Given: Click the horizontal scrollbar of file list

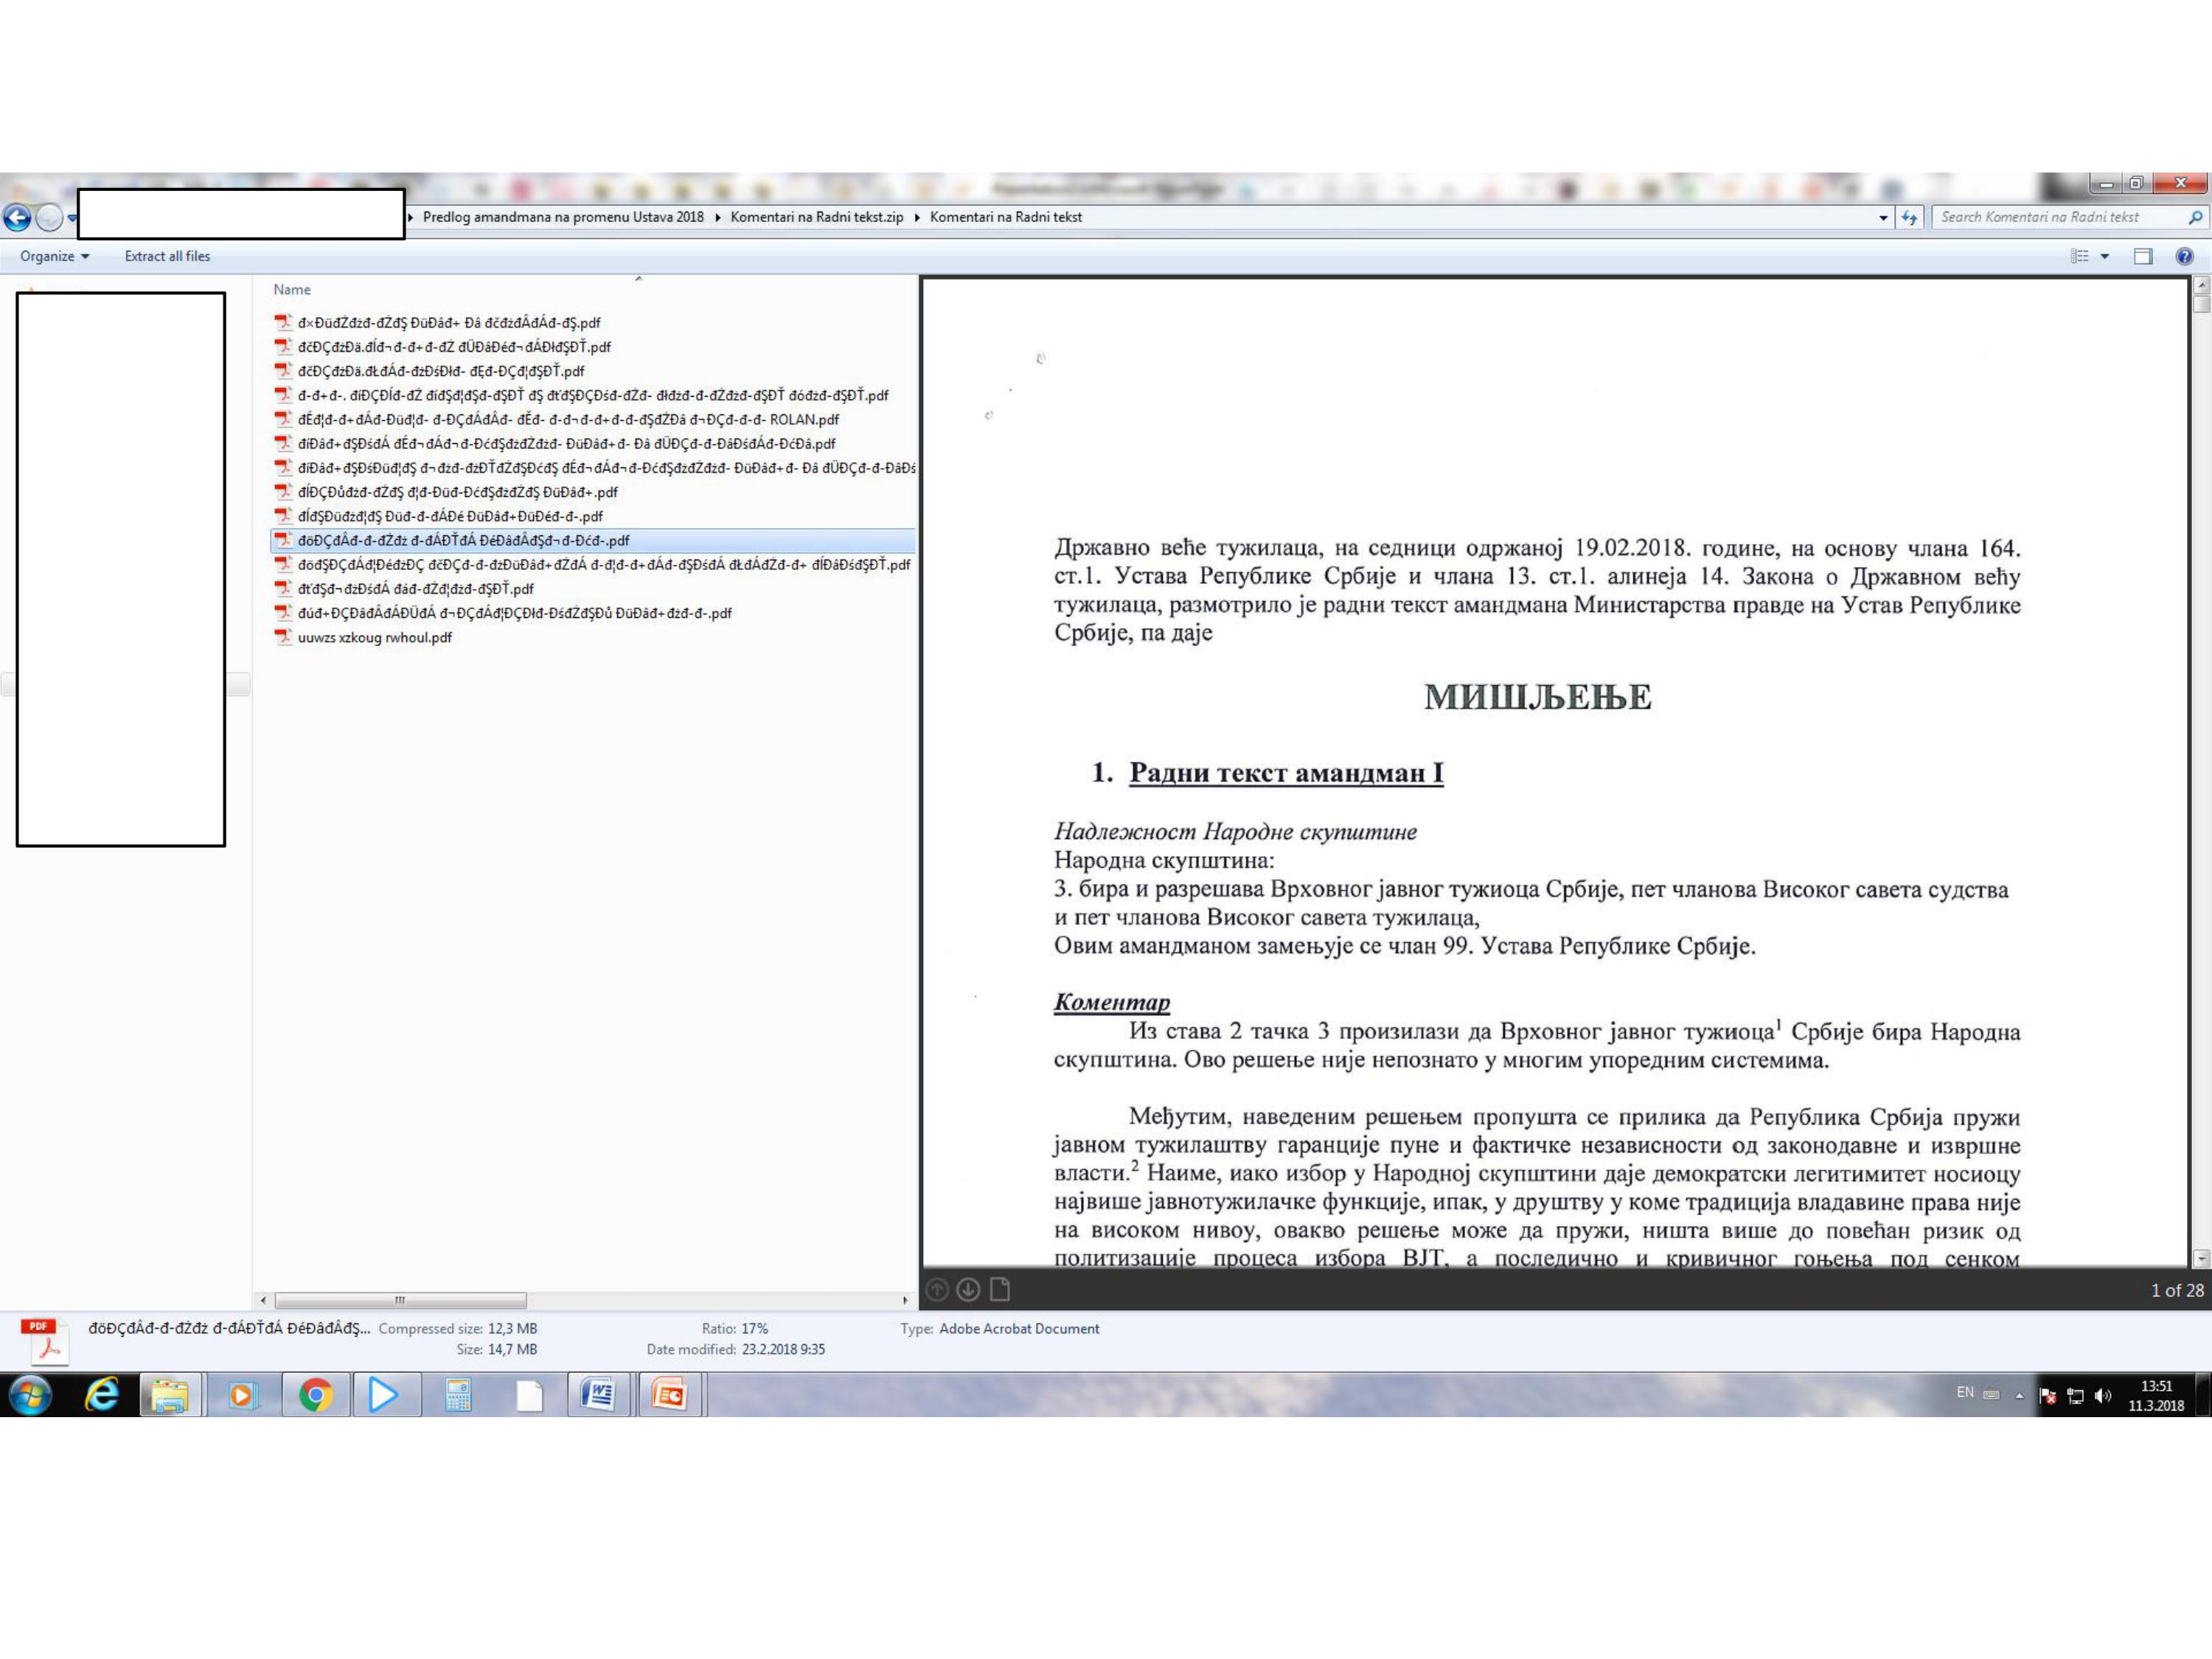Looking at the screenshot, I should point(400,1300).
